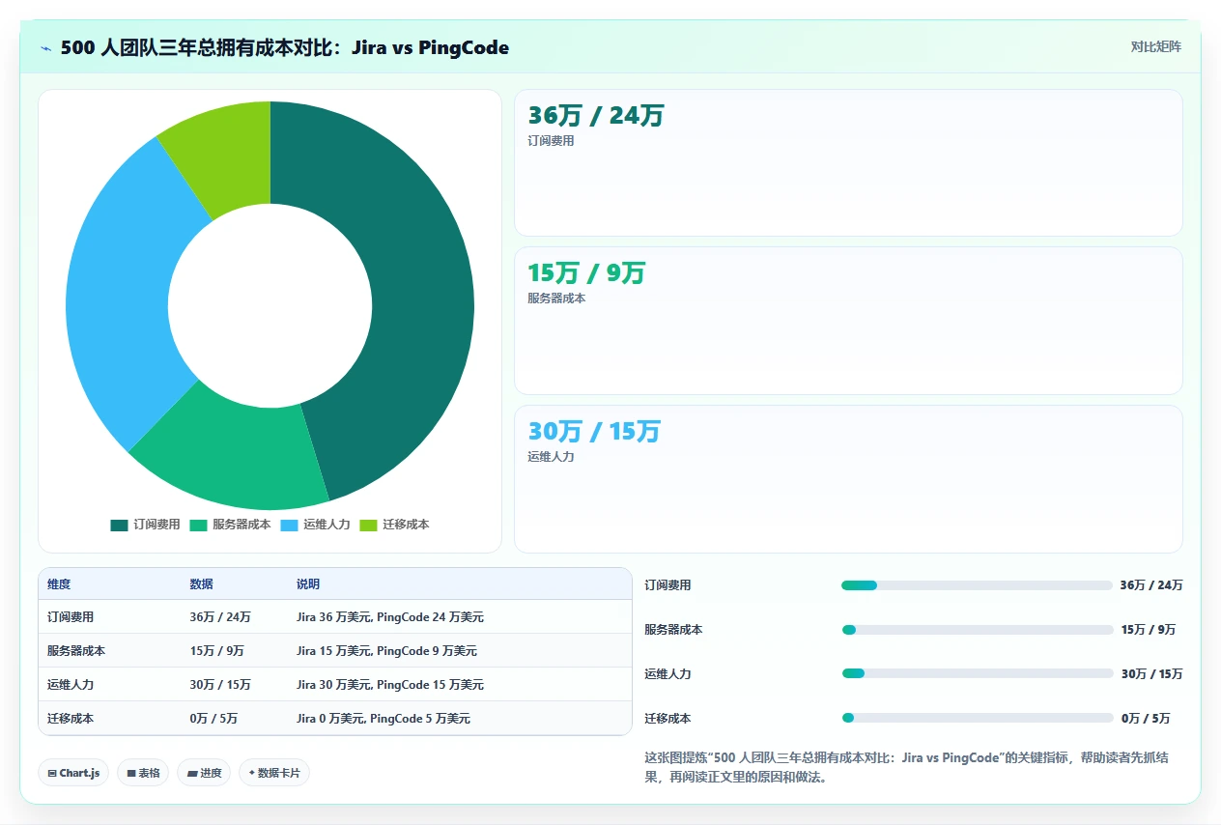Toggle the 服务器成本 legend color swatch

point(198,525)
